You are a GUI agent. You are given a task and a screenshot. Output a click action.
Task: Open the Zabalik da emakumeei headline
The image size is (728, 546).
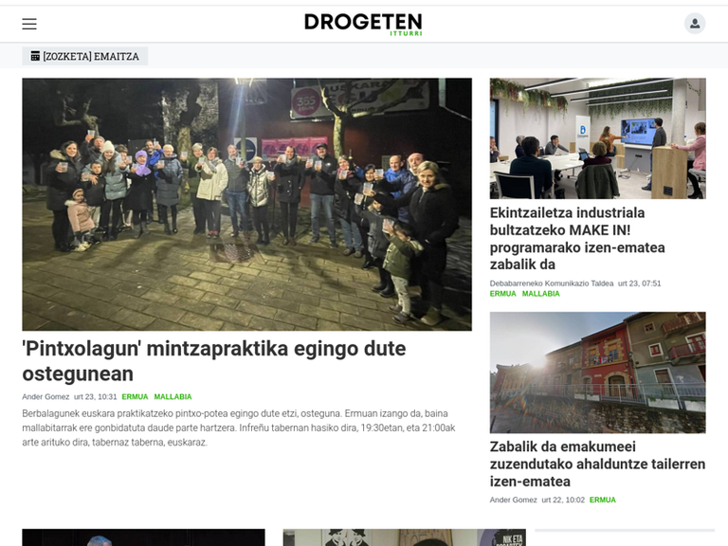[597, 464]
